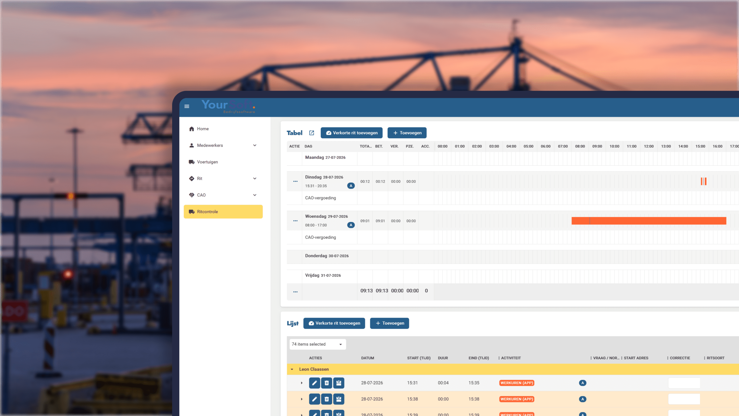Click 'Verkorte rit toevoegen' in Tabel section
This screenshot has width=739, height=416.
pyautogui.click(x=352, y=133)
